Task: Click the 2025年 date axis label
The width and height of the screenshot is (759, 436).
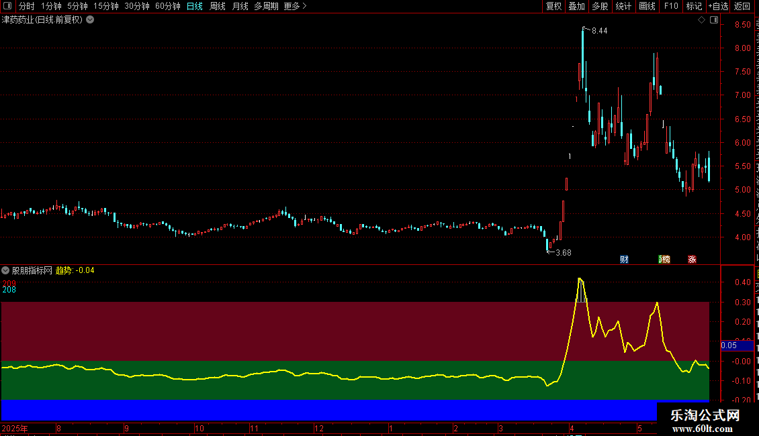Action: click(15, 428)
